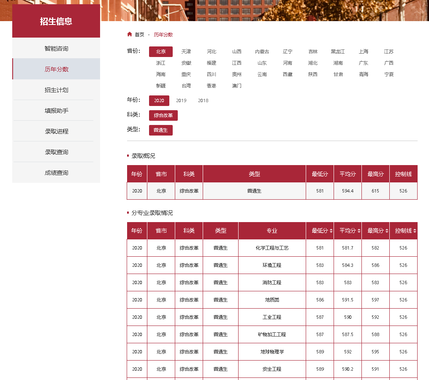The width and height of the screenshot is (429, 380).
Task: Sort table by 最低分 column arrows
Action: coord(331,231)
